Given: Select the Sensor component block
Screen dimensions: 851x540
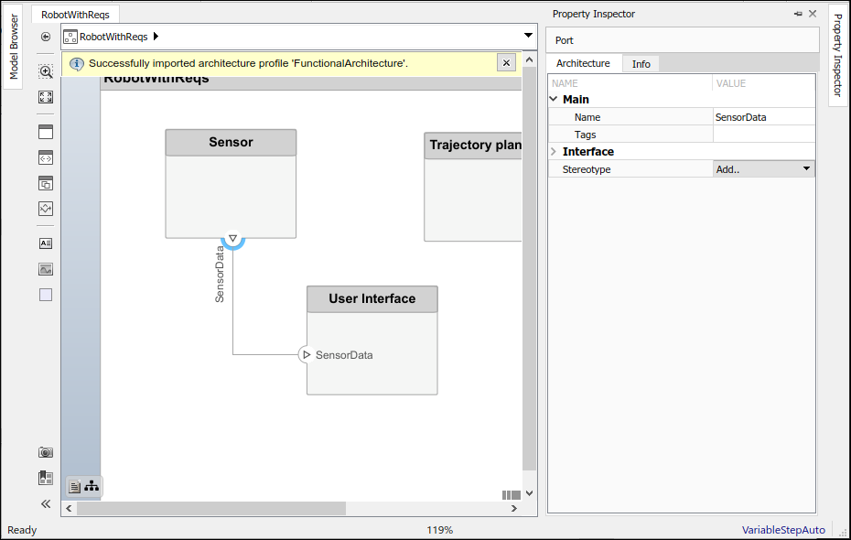Looking at the screenshot, I should [231, 183].
